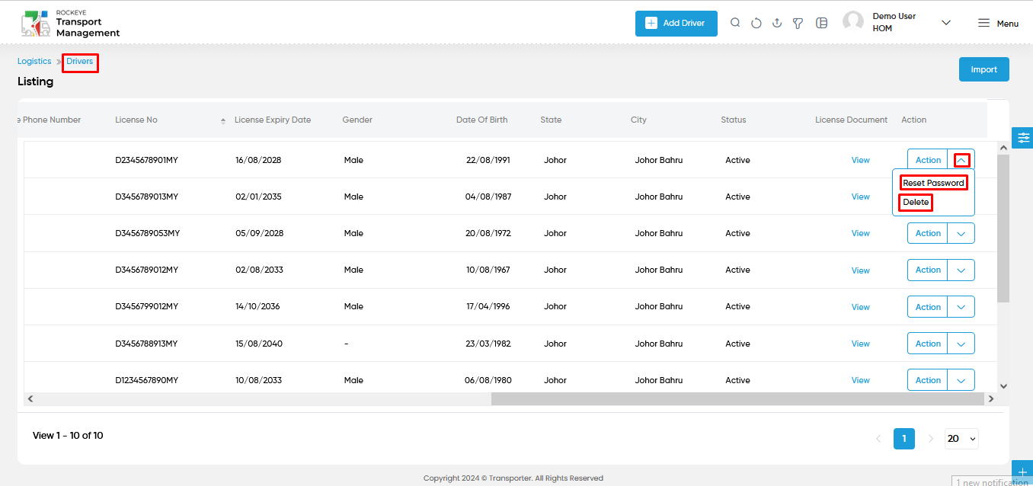Open the filter funnel icon
Screen dimensions: 1033x486
pyautogui.click(x=798, y=23)
